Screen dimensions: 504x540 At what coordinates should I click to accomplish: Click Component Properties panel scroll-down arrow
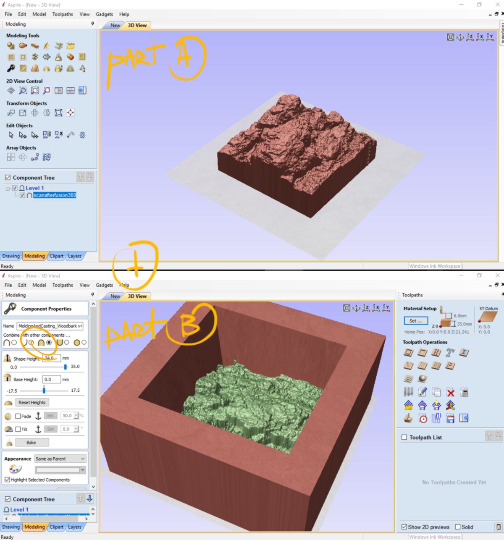[93, 487]
